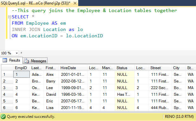Select the St... column header

[x=191, y=68]
